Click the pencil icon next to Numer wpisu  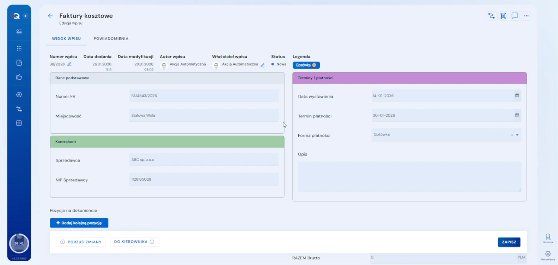pyautogui.click(x=69, y=64)
